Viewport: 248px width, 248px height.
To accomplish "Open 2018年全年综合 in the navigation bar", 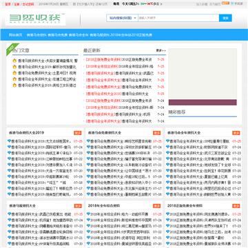I will click(x=121, y=35).
